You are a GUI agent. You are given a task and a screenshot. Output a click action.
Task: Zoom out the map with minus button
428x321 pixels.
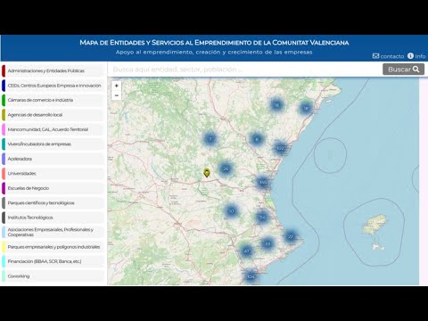[x=117, y=95]
